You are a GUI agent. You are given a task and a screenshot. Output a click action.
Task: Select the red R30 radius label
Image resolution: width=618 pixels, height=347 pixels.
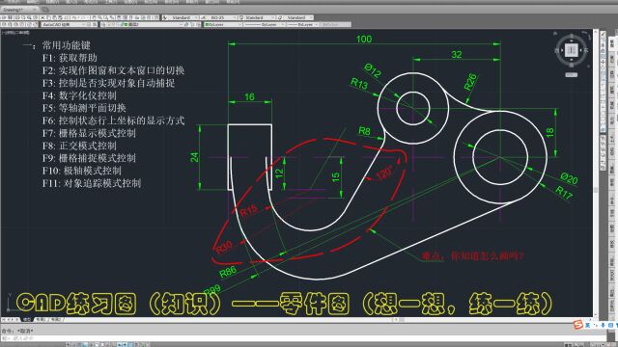pos(224,247)
